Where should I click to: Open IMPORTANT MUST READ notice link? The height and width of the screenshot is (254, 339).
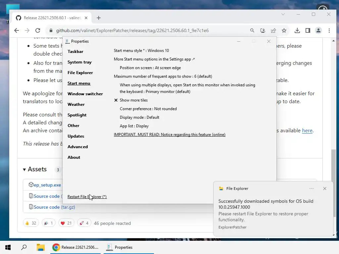pos(169,135)
